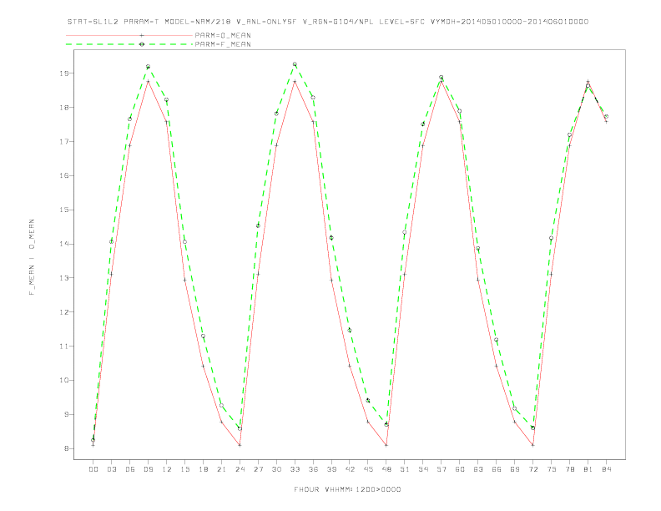The width and height of the screenshot is (661, 511).
Task: Click the x-axis tick label 54
Action: 423,469
